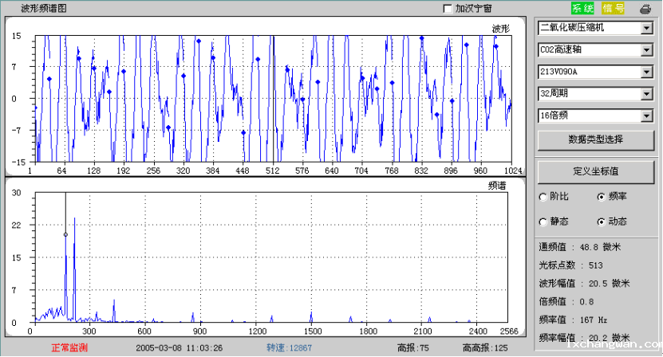Viewport: 663px width, 357px height.
Task: Enable the 加汉宁窗 checkbox
Action: click(x=448, y=9)
